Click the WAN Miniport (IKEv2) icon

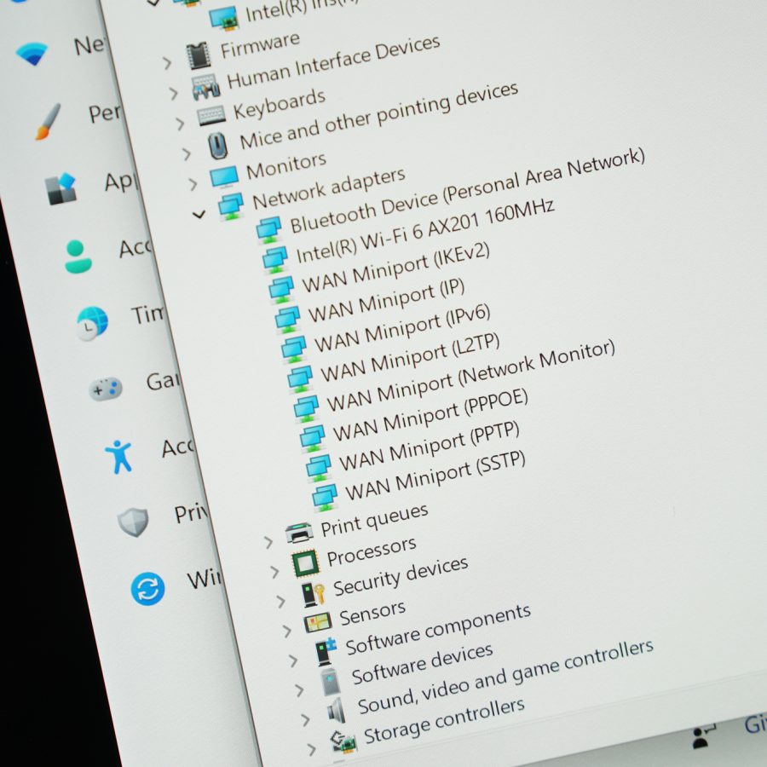pos(281,289)
